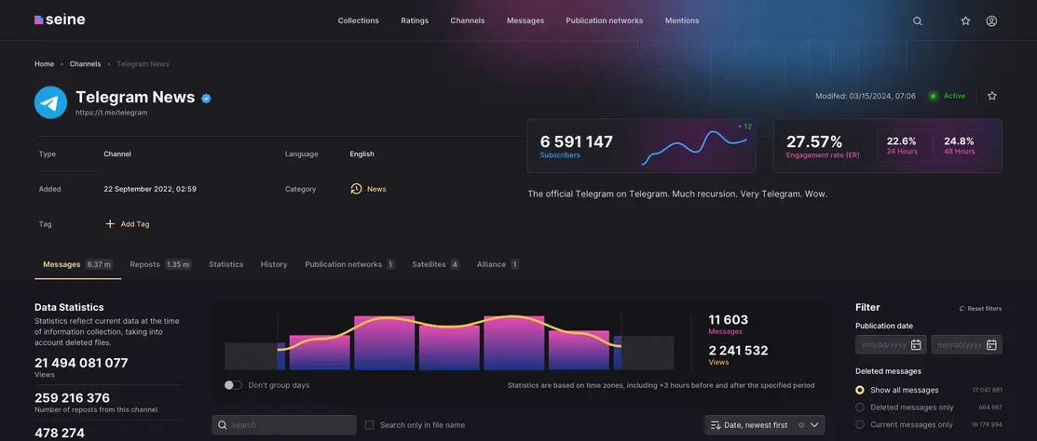
Task: Click the plus icon for Add Tag
Action: click(110, 224)
